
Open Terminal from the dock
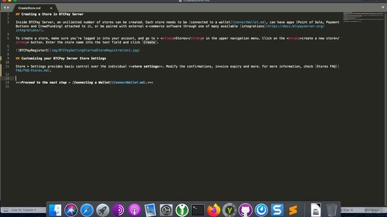click(198, 210)
